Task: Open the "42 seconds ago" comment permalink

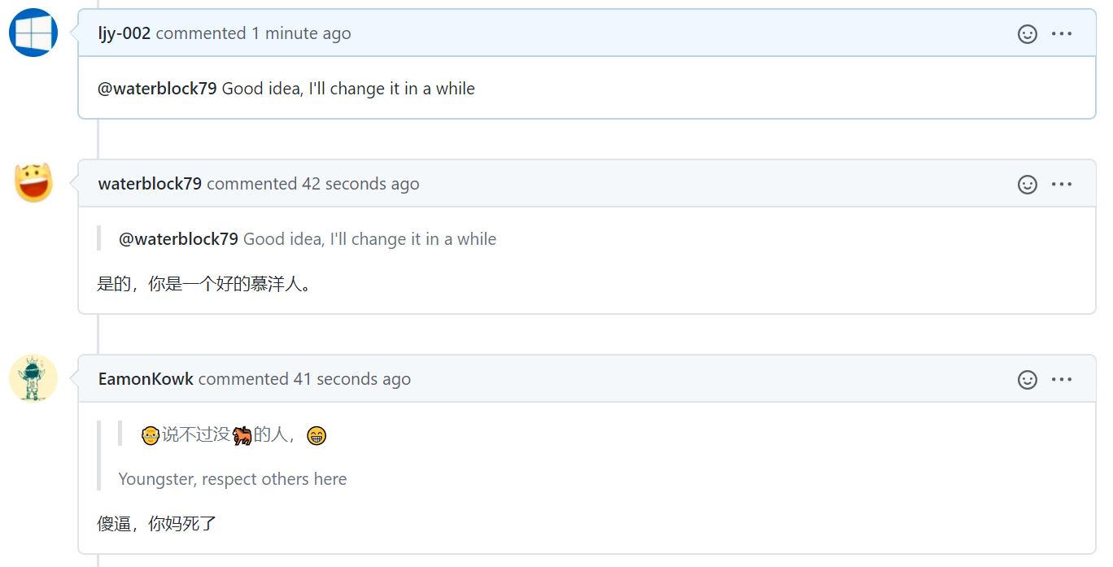Action: point(360,184)
